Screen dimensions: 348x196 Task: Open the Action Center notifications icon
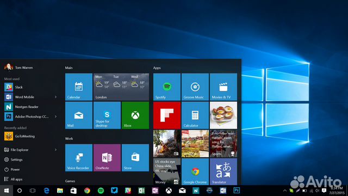pyautogui.click(x=324, y=191)
